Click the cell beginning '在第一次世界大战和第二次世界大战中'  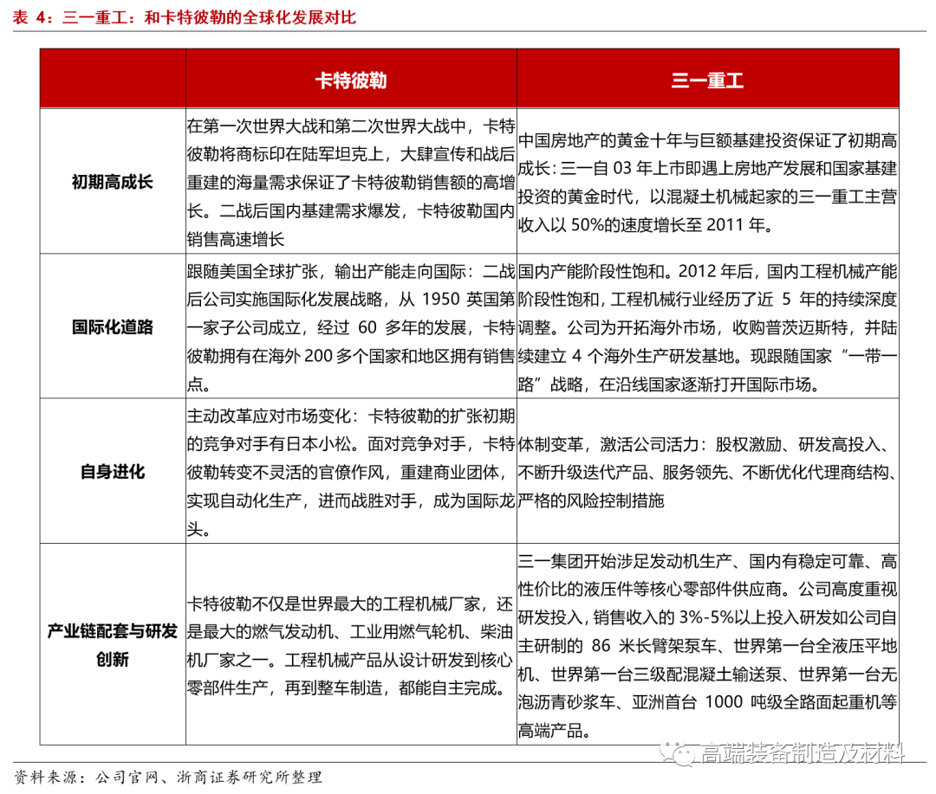pyautogui.click(x=351, y=182)
